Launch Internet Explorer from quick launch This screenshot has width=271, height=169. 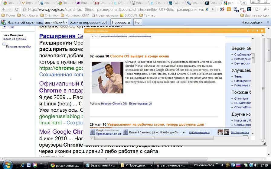[x=22, y=165]
